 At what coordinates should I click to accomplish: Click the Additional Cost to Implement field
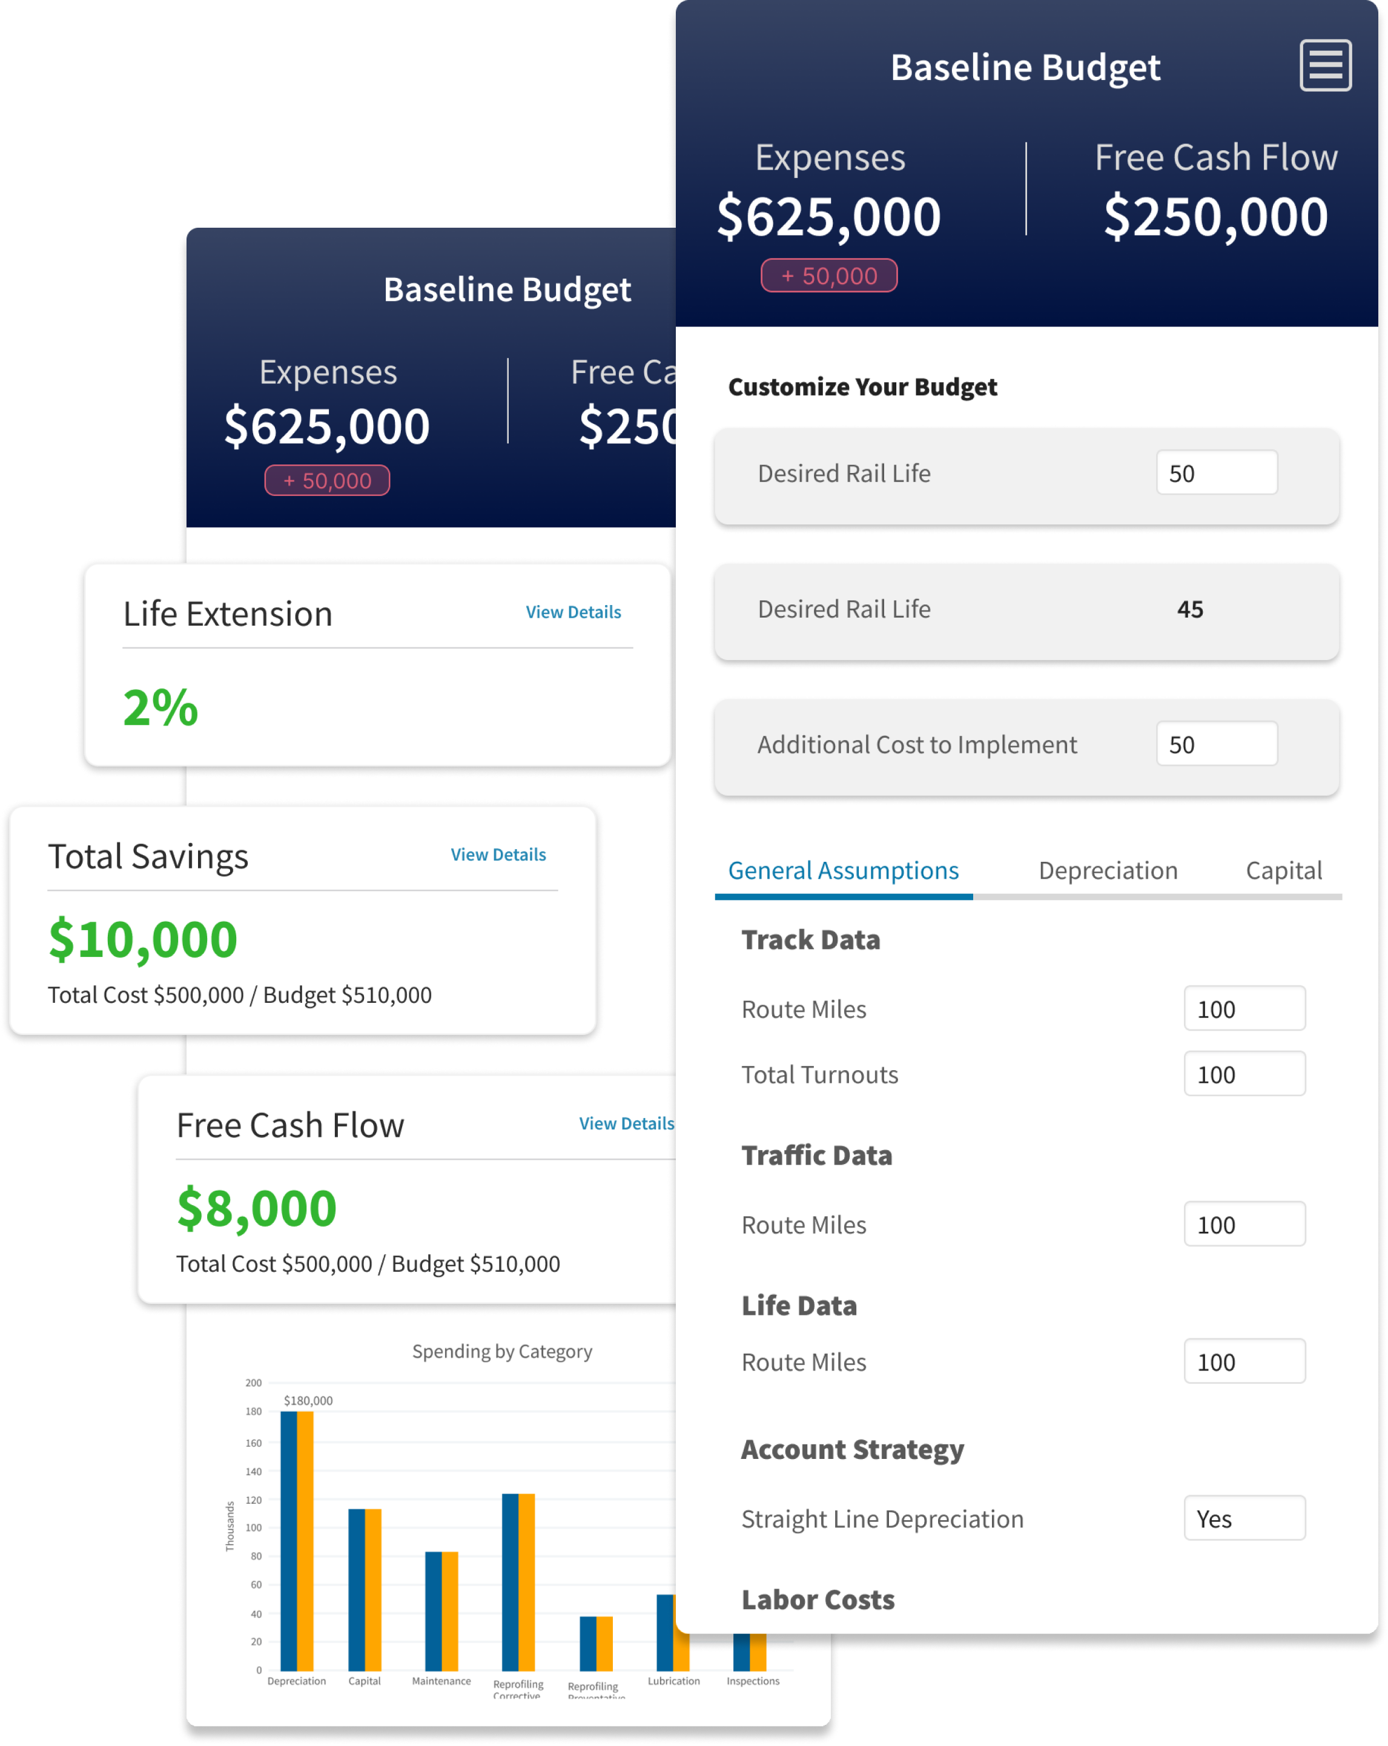tap(1217, 744)
